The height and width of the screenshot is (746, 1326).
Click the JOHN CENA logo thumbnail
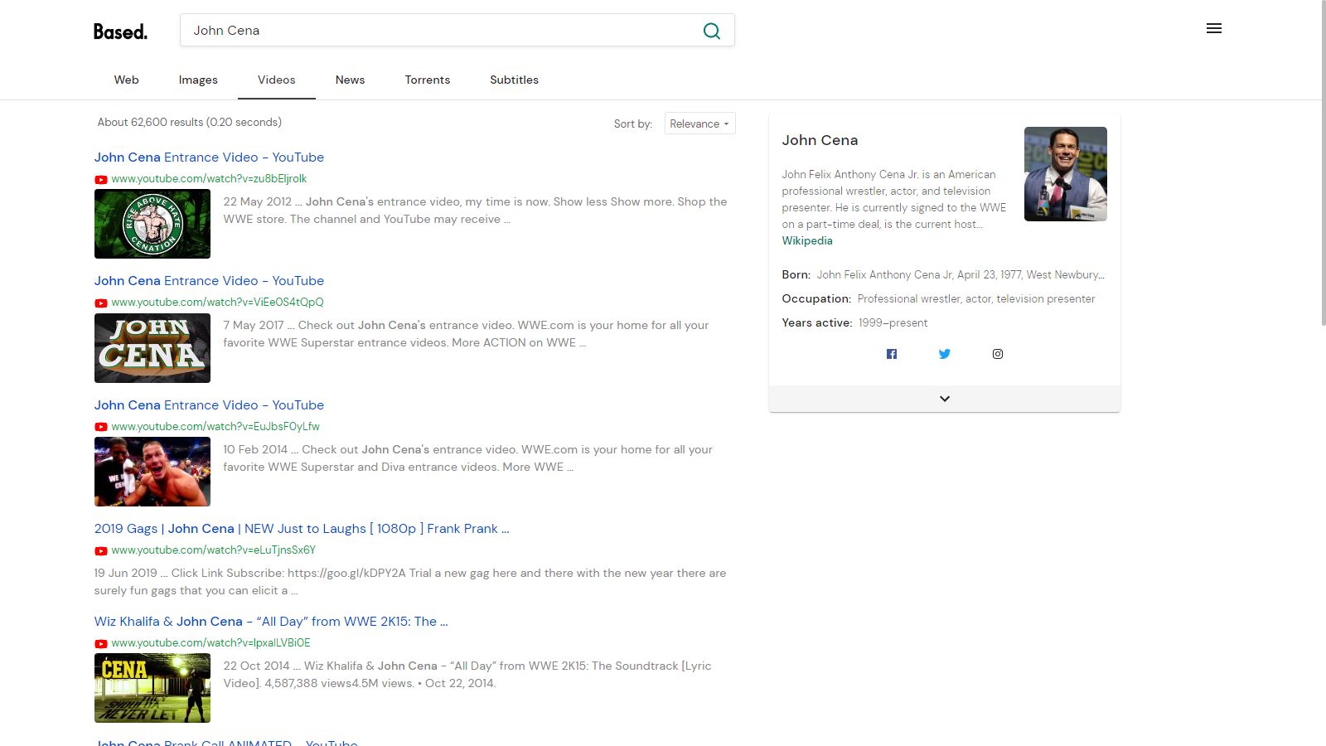pos(152,348)
